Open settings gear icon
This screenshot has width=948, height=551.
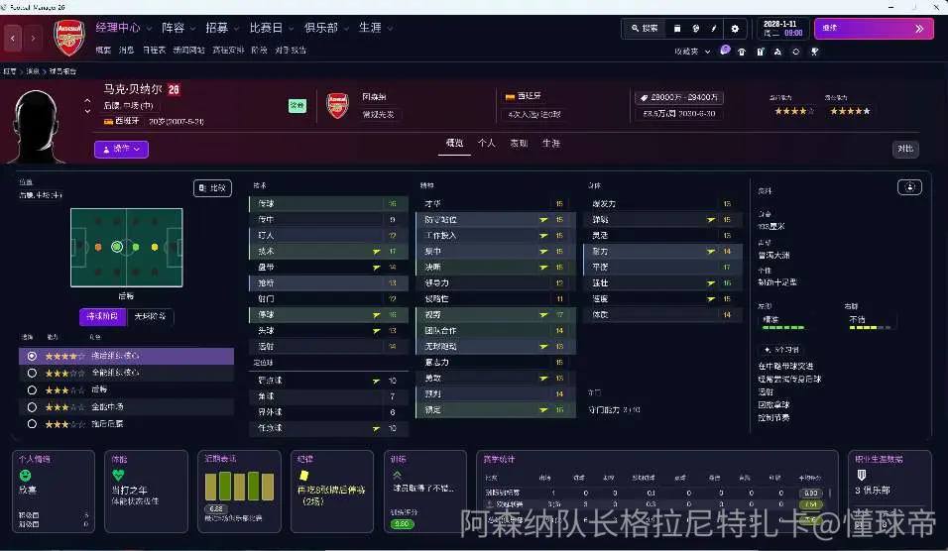(x=735, y=29)
